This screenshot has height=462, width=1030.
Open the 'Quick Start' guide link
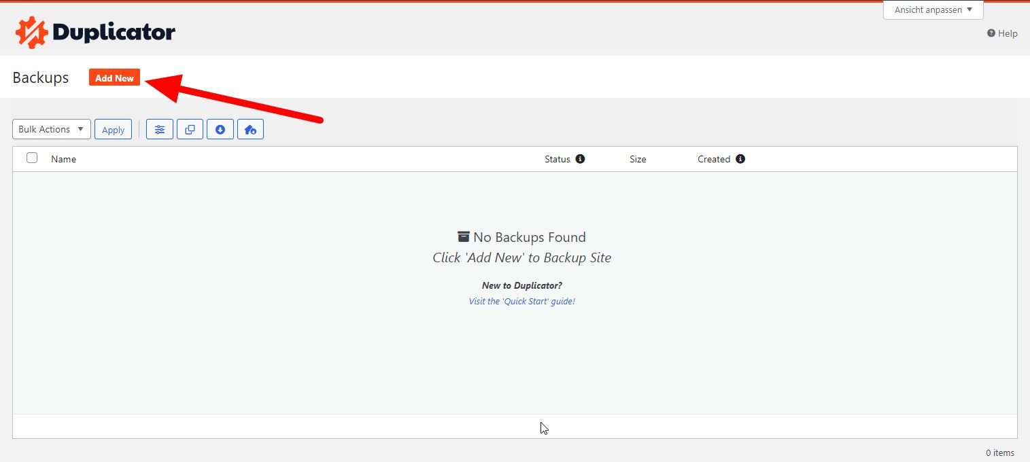click(x=521, y=301)
